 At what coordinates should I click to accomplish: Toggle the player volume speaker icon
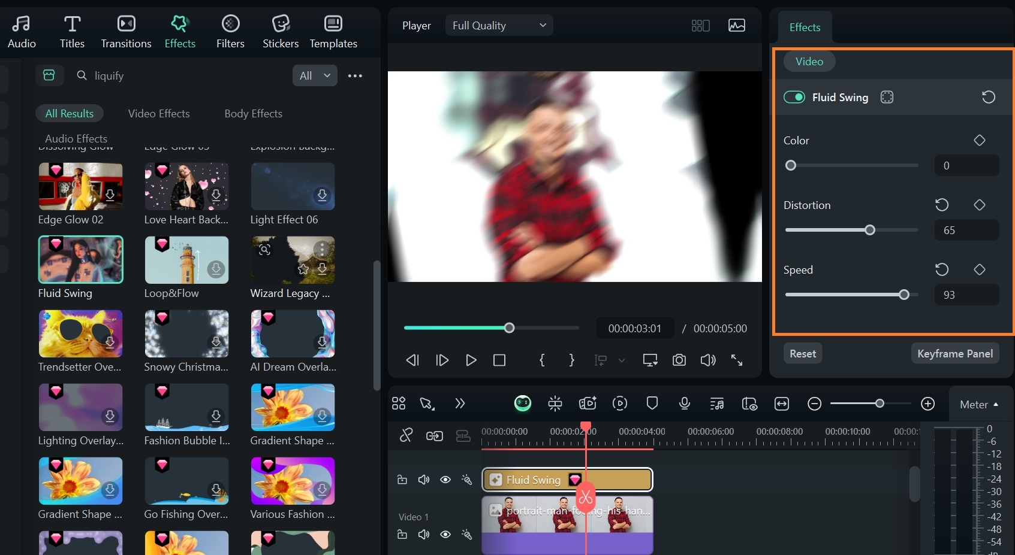pos(708,360)
